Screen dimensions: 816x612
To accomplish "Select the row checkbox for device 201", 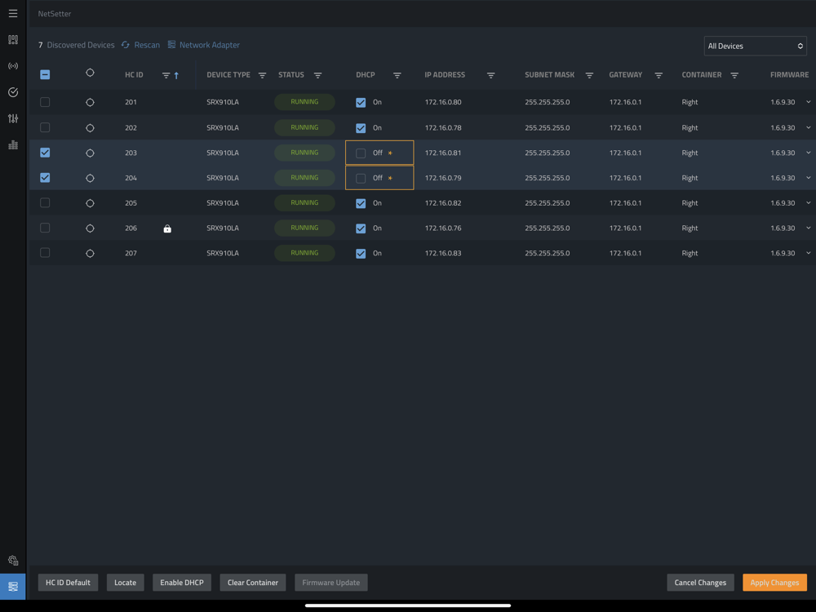I will pyautogui.click(x=45, y=102).
